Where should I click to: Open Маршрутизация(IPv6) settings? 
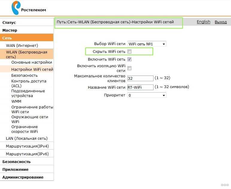pos(27,154)
